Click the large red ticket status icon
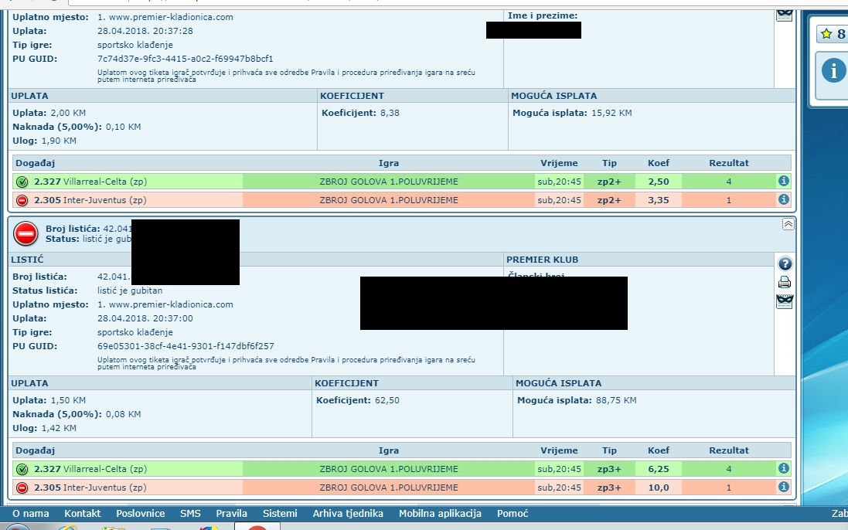 tap(26, 234)
